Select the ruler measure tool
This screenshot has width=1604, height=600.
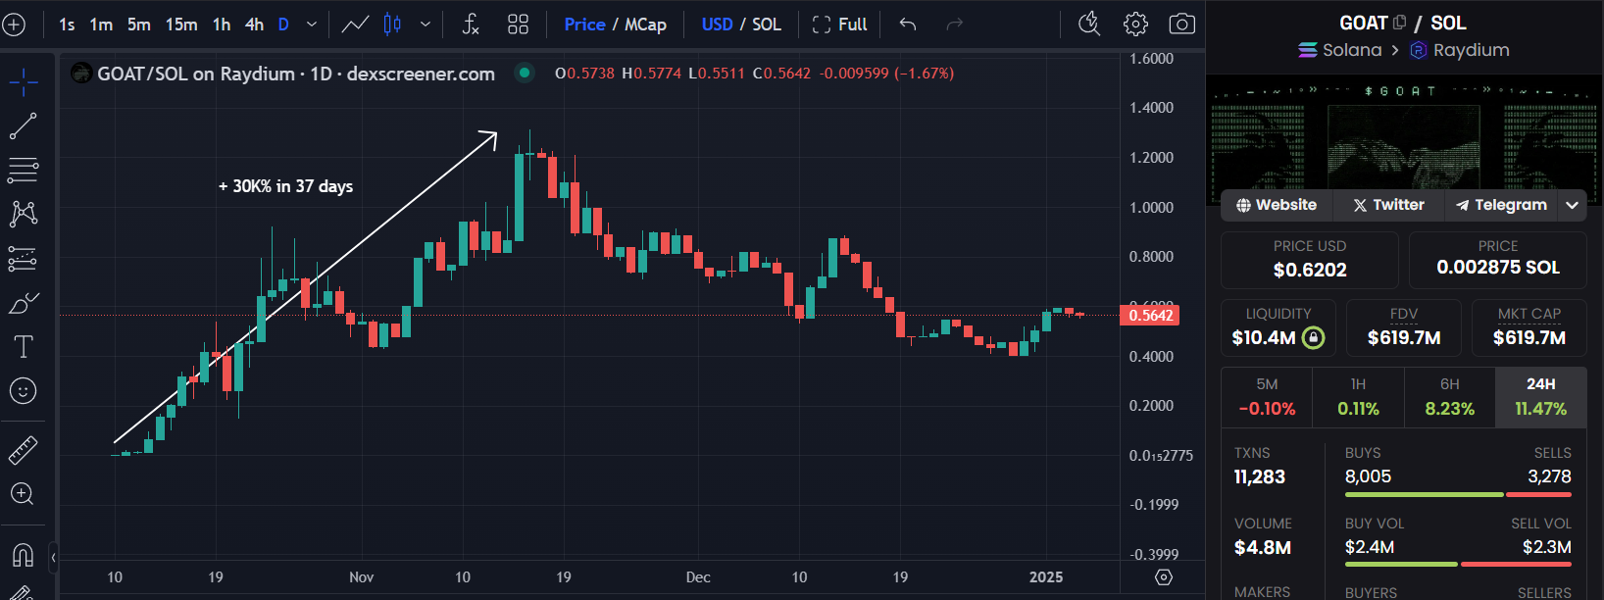(x=23, y=448)
